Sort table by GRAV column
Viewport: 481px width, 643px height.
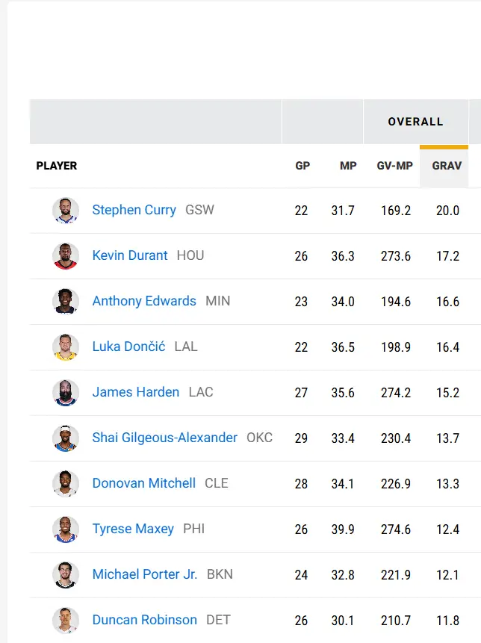pos(447,166)
